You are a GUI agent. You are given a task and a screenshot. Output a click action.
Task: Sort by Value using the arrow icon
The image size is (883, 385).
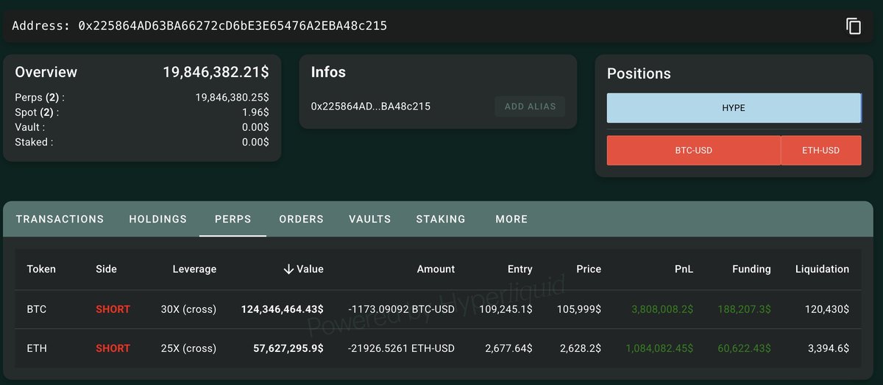coord(288,269)
